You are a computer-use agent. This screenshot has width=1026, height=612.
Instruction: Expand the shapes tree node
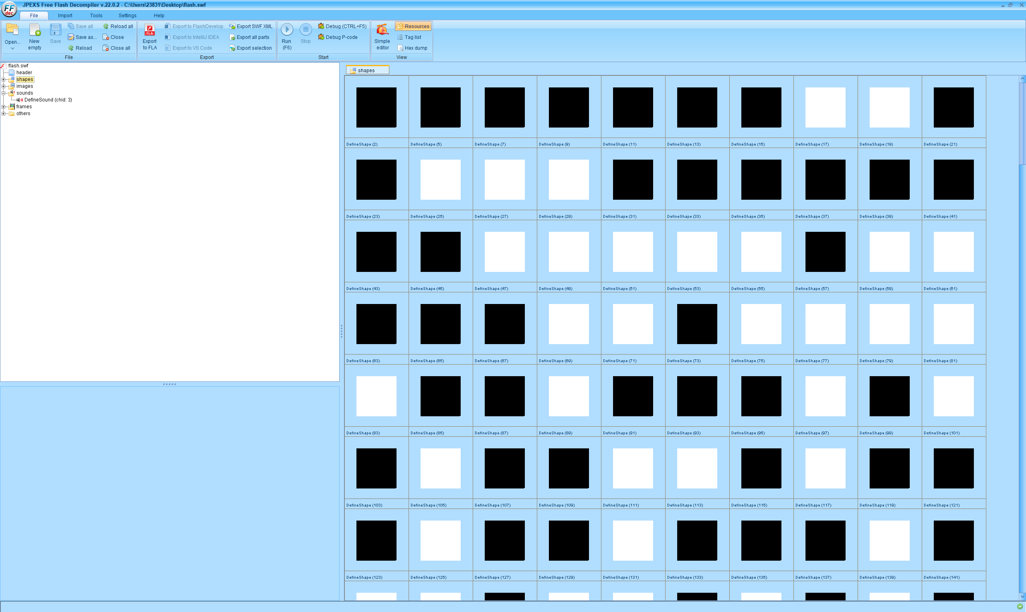click(4, 79)
